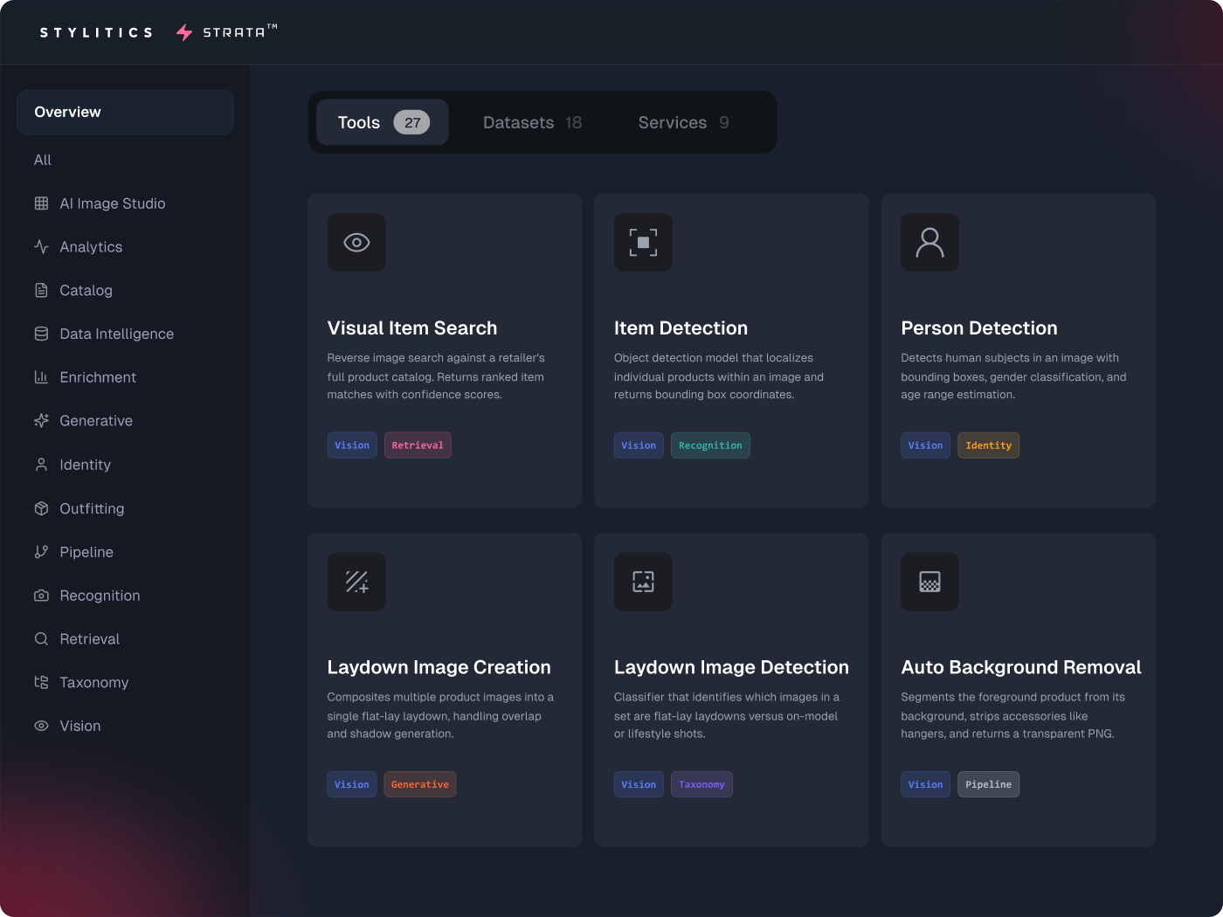1223x917 pixels.
Task: Switch to the Services tab
Action: click(683, 122)
